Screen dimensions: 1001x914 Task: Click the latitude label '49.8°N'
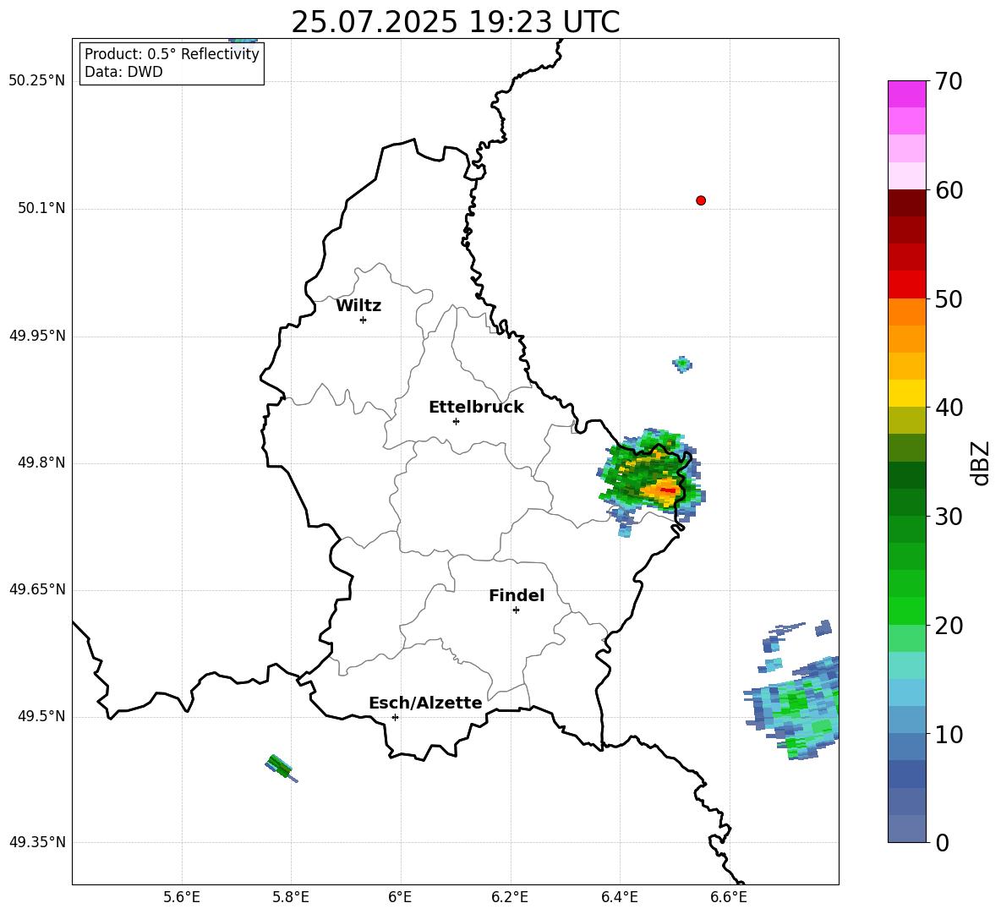[x=41, y=462]
